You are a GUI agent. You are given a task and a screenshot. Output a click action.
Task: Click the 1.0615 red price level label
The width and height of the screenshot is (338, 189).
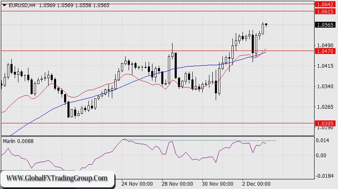coord(325,11)
